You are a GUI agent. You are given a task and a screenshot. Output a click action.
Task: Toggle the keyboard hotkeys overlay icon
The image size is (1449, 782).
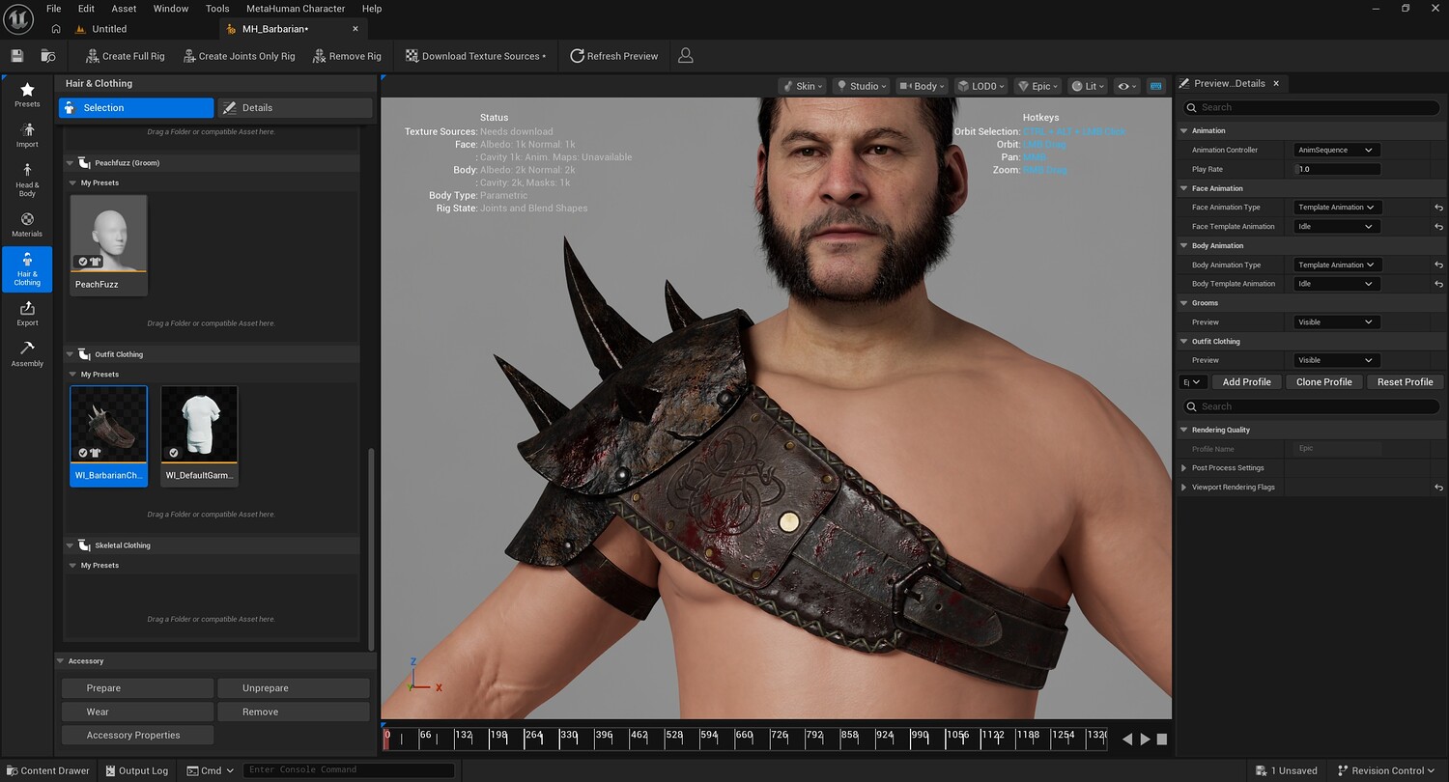click(x=1155, y=86)
